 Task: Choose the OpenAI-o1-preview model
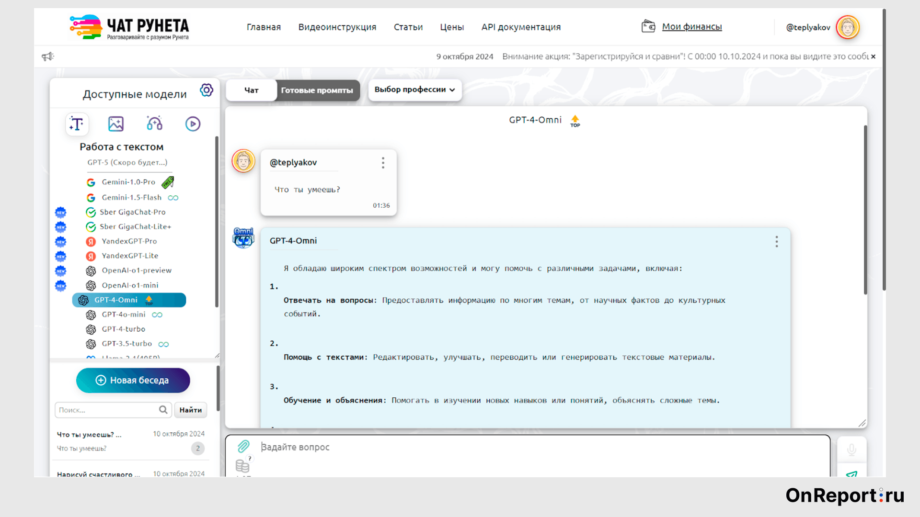click(137, 270)
